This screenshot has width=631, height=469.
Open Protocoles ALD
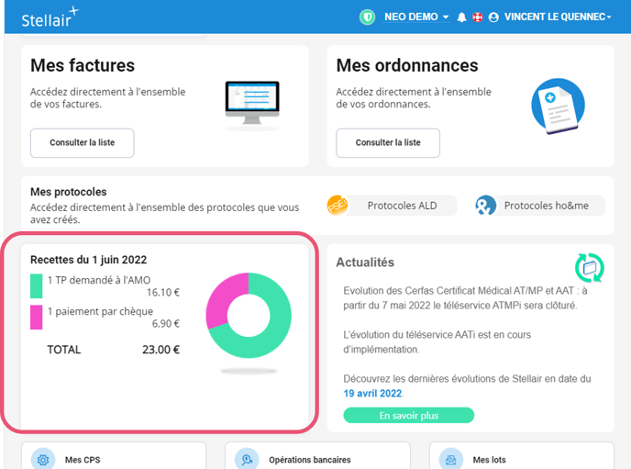392,206
